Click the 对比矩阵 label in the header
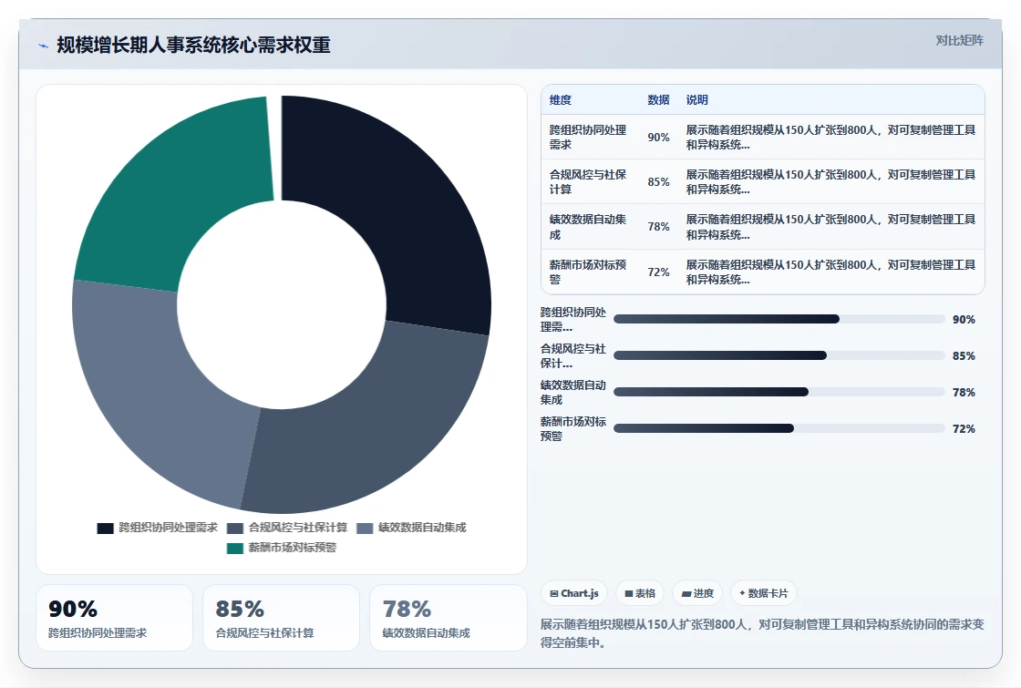 (x=959, y=40)
